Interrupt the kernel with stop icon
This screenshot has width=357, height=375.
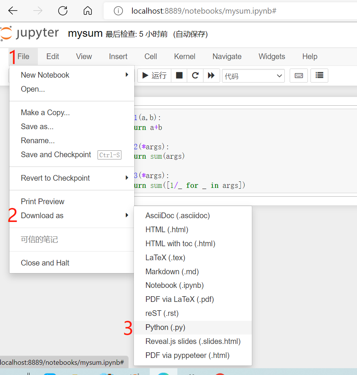pyautogui.click(x=179, y=76)
